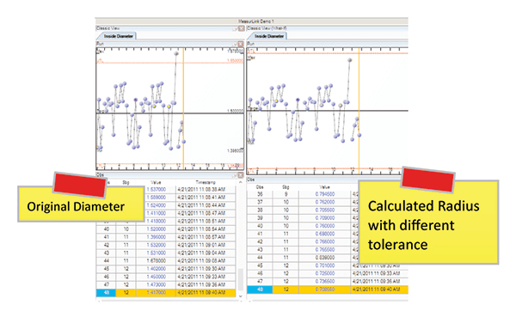This screenshot has width=516, height=317.
Task: Close the left Run chart panel
Action: click(241, 44)
